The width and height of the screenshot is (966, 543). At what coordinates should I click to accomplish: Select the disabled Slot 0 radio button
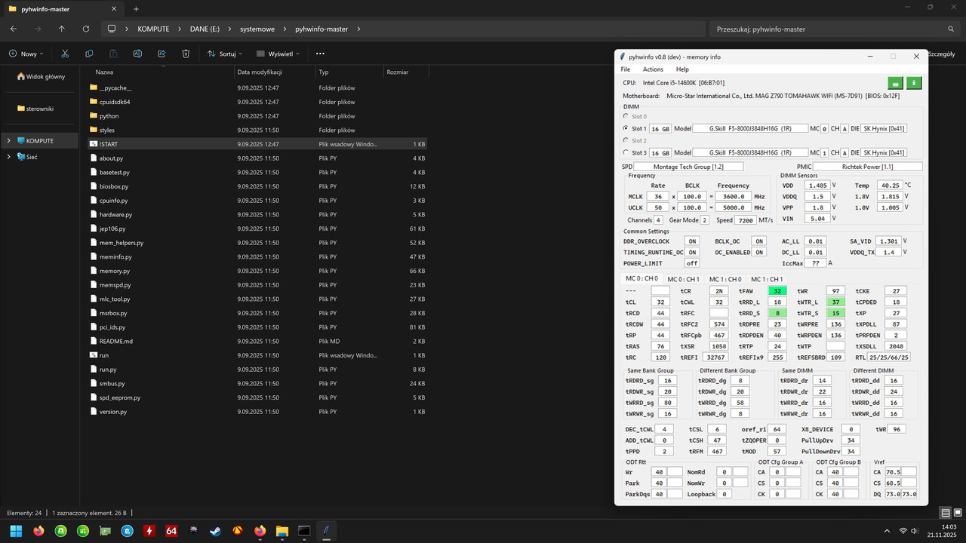pos(626,117)
